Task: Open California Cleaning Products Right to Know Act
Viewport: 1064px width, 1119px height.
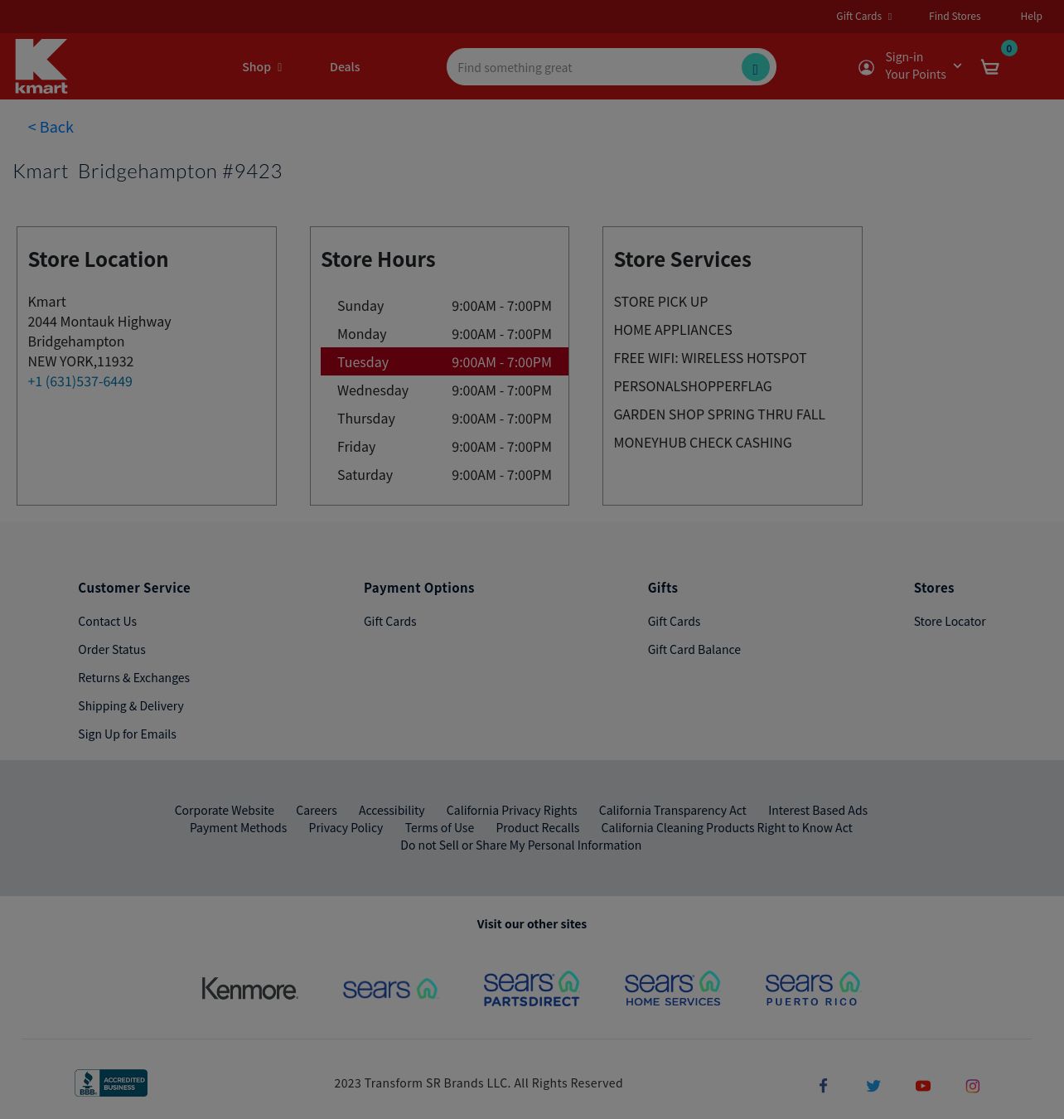Action: pyautogui.click(x=727, y=827)
